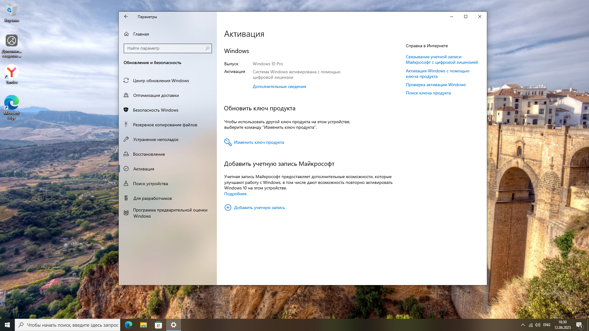The width and height of the screenshot is (589, 331).
Task: Open the Безопасность Windows section
Action: click(156, 110)
